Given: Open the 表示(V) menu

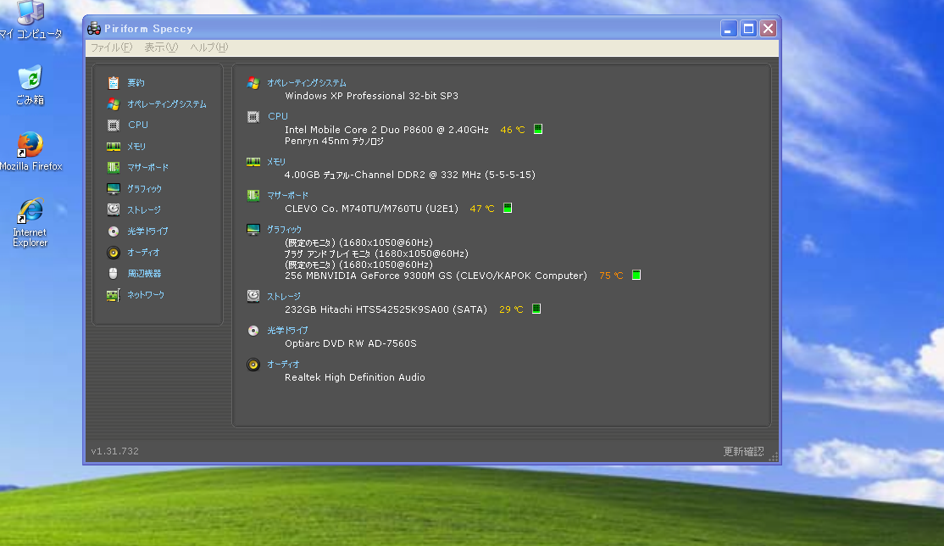Looking at the screenshot, I should pyautogui.click(x=161, y=47).
